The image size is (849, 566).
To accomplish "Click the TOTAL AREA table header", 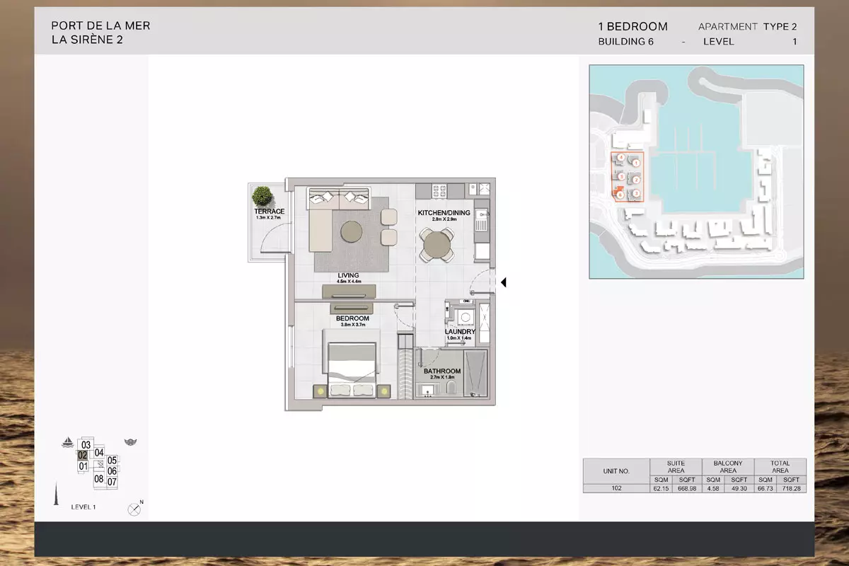I will [x=780, y=467].
